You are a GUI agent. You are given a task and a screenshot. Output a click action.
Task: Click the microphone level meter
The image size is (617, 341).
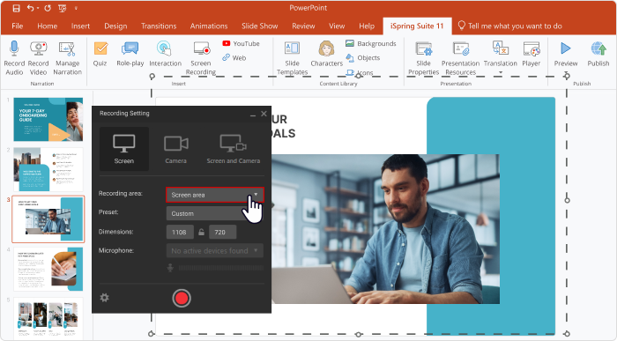pyautogui.click(x=220, y=268)
